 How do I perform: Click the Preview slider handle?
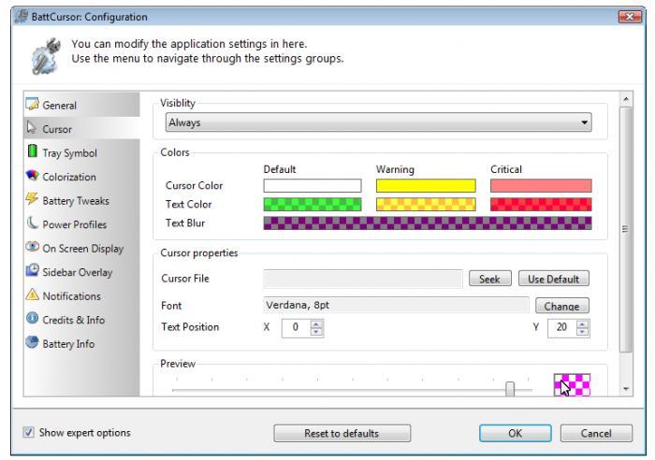tap(510, 389)
